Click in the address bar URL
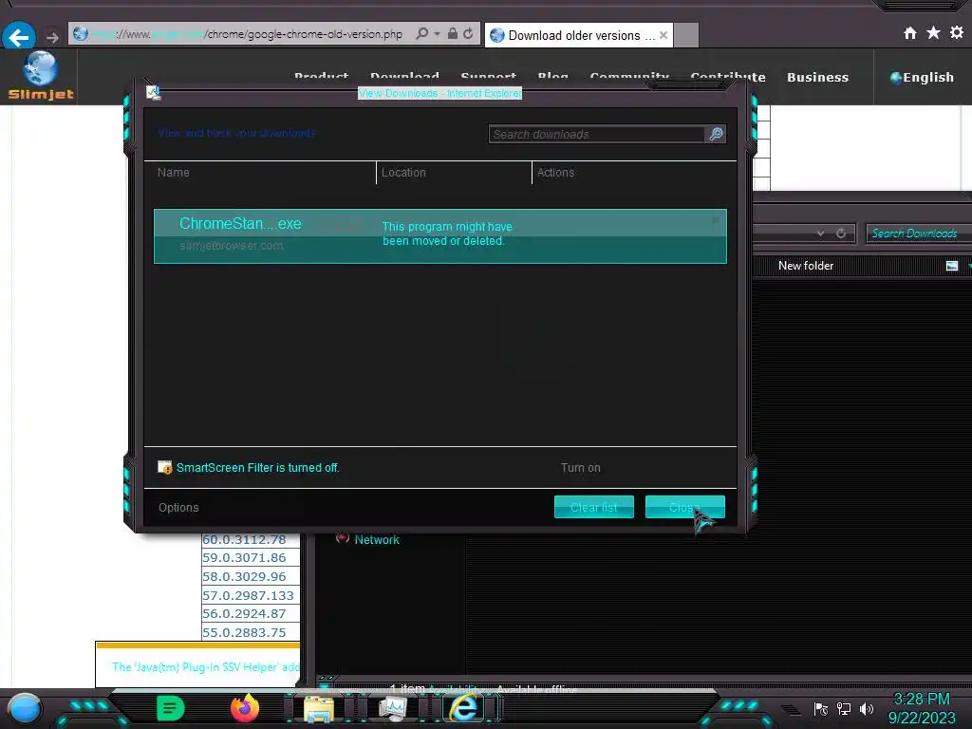Screen dimensions: 972x729 pyautogui.click(x=248, y=34)
